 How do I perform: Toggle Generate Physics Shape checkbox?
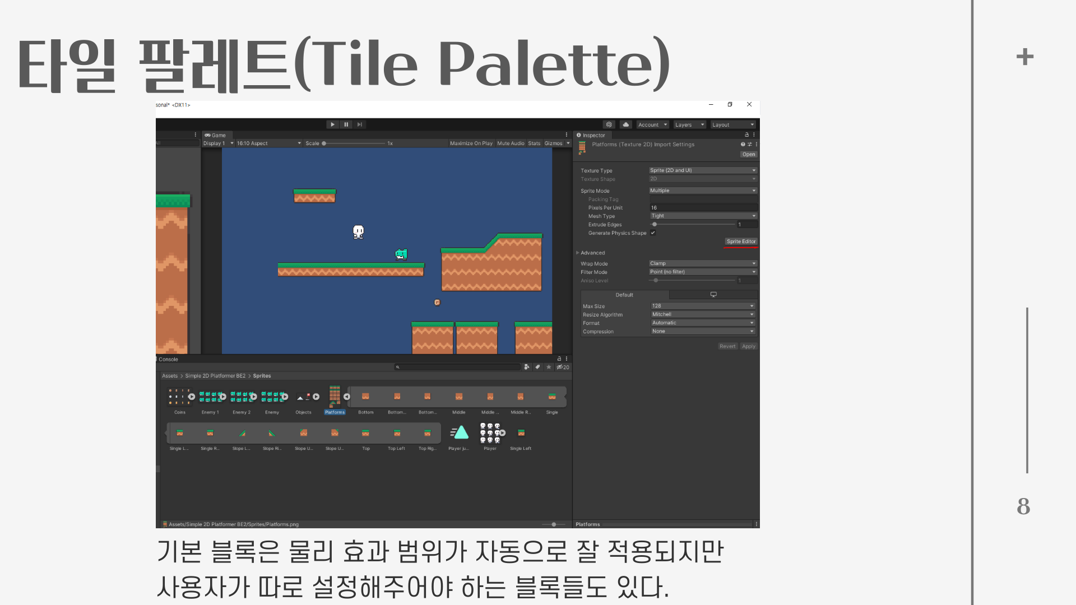tap(653, 232)
